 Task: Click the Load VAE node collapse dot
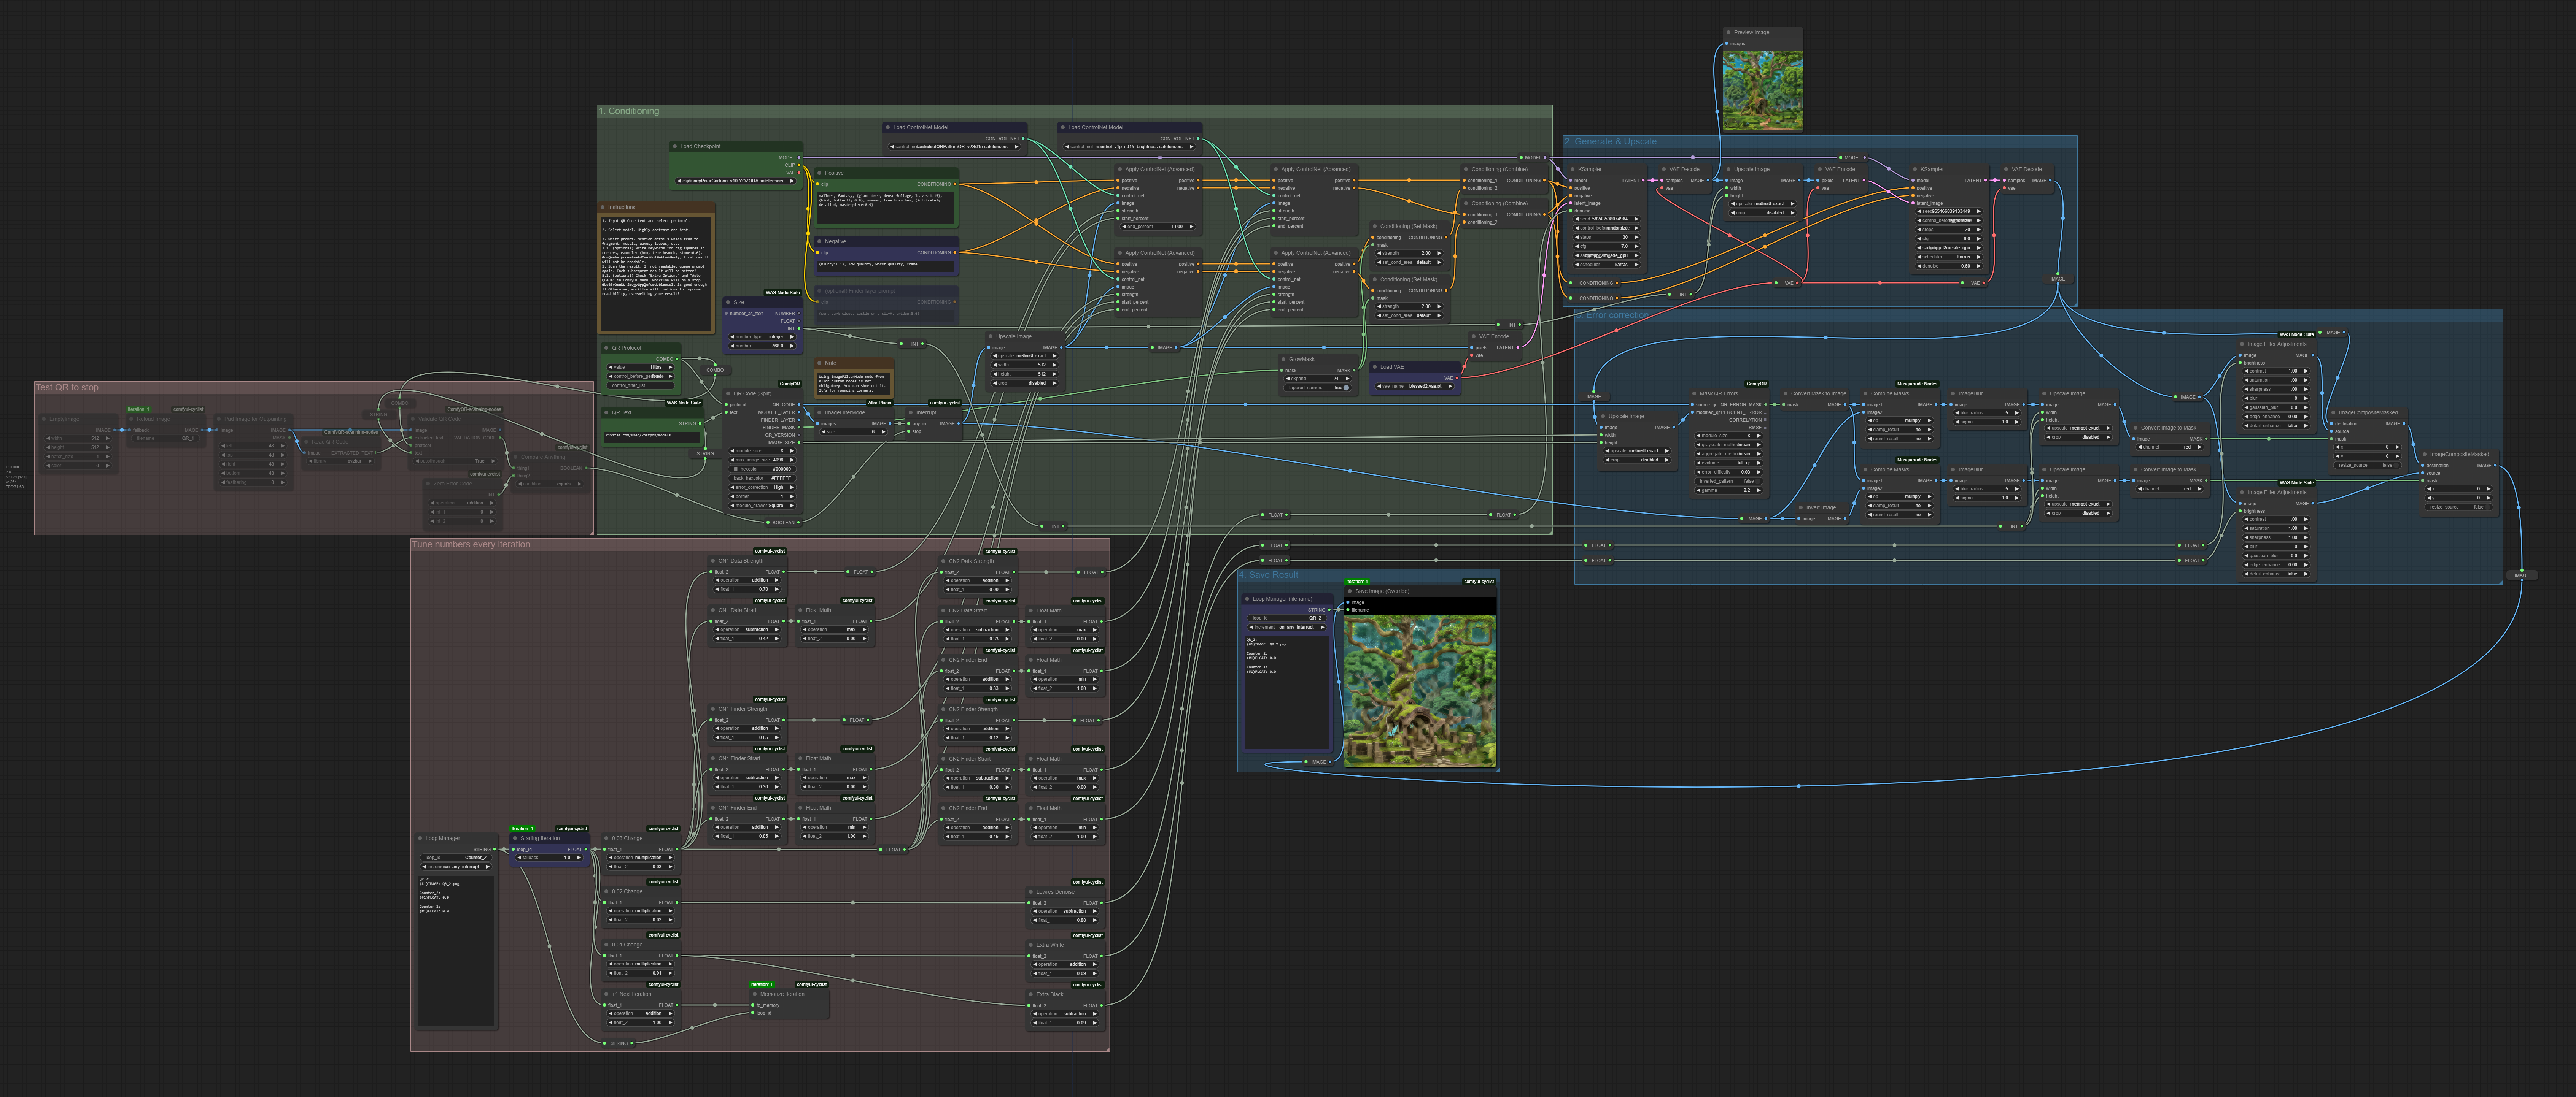(1375, 367)
